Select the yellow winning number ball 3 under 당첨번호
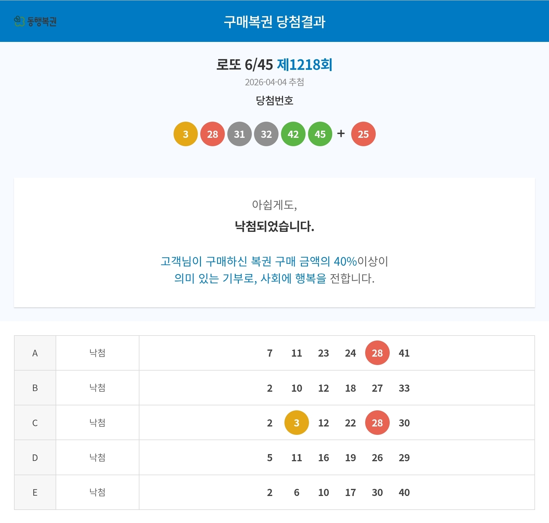The width and height of the screenshot is (549, 523). [x=186, y=134]
